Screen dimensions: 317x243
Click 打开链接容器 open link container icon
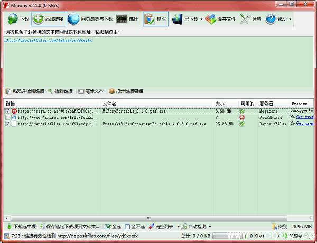click(111, 91)
